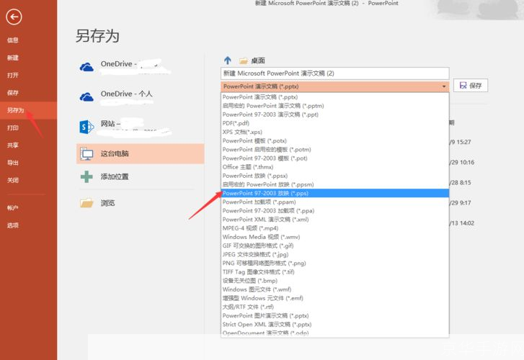The width and height of the screenshot is (524, 360).
Task: Click the back arrow circle icon
Action: [14, 17]
